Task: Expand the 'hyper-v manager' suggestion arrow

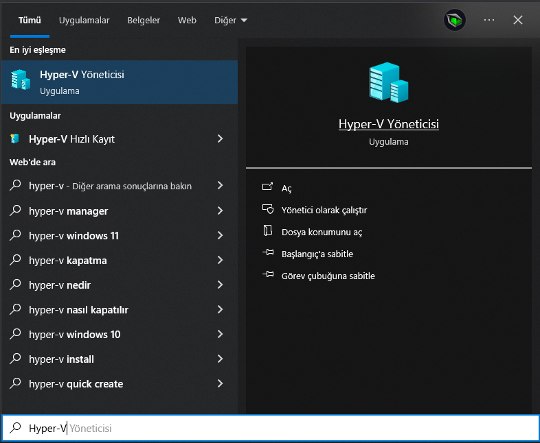Action: pyautogui.click(x=220, y=211)
